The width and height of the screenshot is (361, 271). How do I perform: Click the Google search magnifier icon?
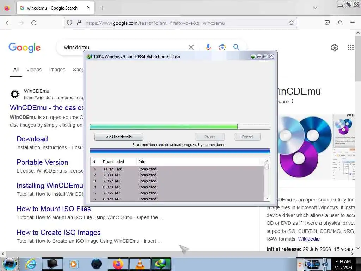tap(236, 47)
